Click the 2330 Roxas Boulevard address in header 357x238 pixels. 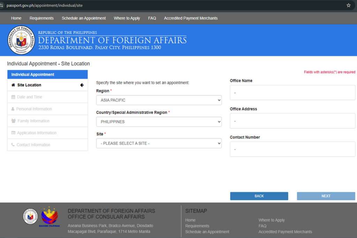[100, 47]
